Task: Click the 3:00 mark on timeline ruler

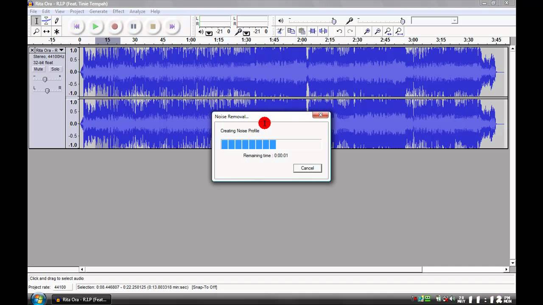Action: tap(413, 40)
